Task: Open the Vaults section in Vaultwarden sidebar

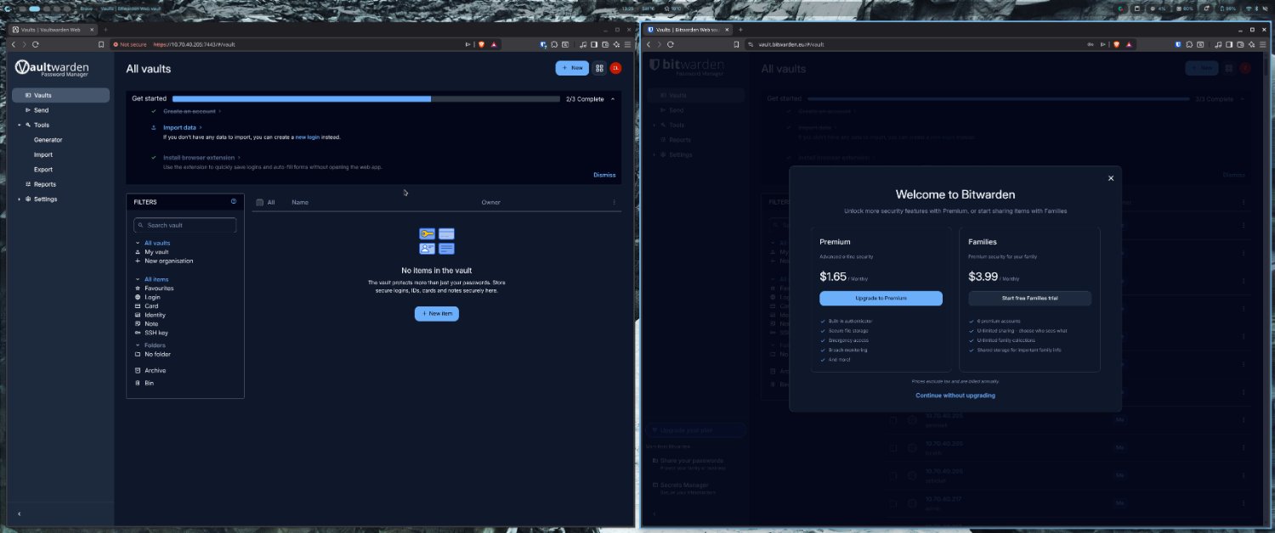Action: (x=60, y=95)
